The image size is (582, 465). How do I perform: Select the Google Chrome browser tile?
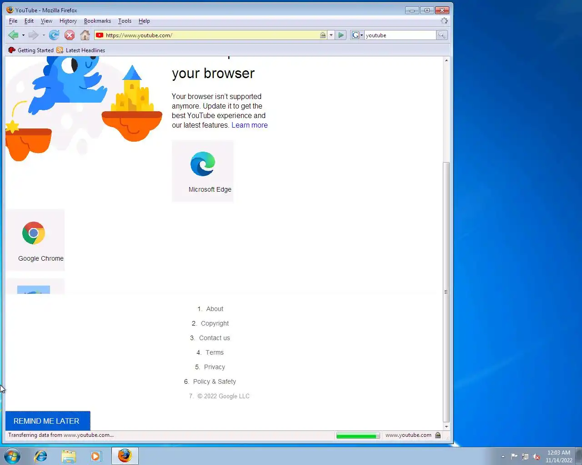pos(35,240)
